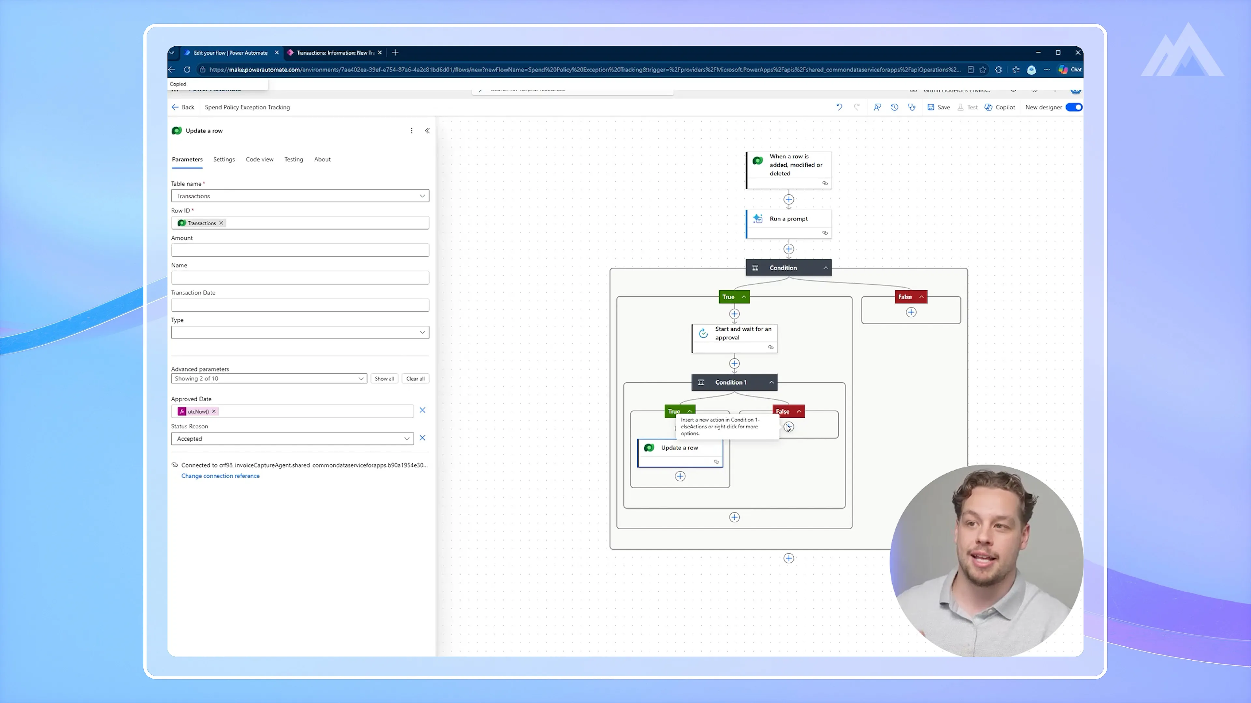Save the flow
The image size is (1251, 703).
tap(939, 107)
